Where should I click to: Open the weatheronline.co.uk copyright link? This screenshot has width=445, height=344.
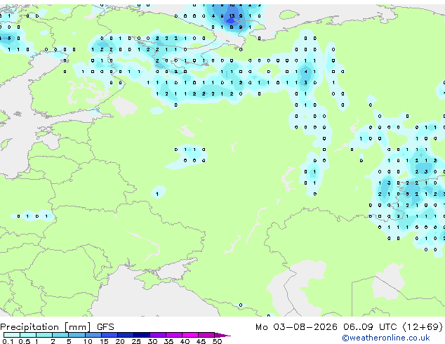click(x=386, y=338)
